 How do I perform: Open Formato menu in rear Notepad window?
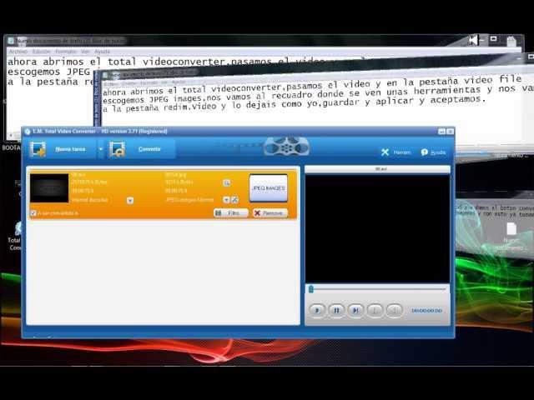point(65,52)
